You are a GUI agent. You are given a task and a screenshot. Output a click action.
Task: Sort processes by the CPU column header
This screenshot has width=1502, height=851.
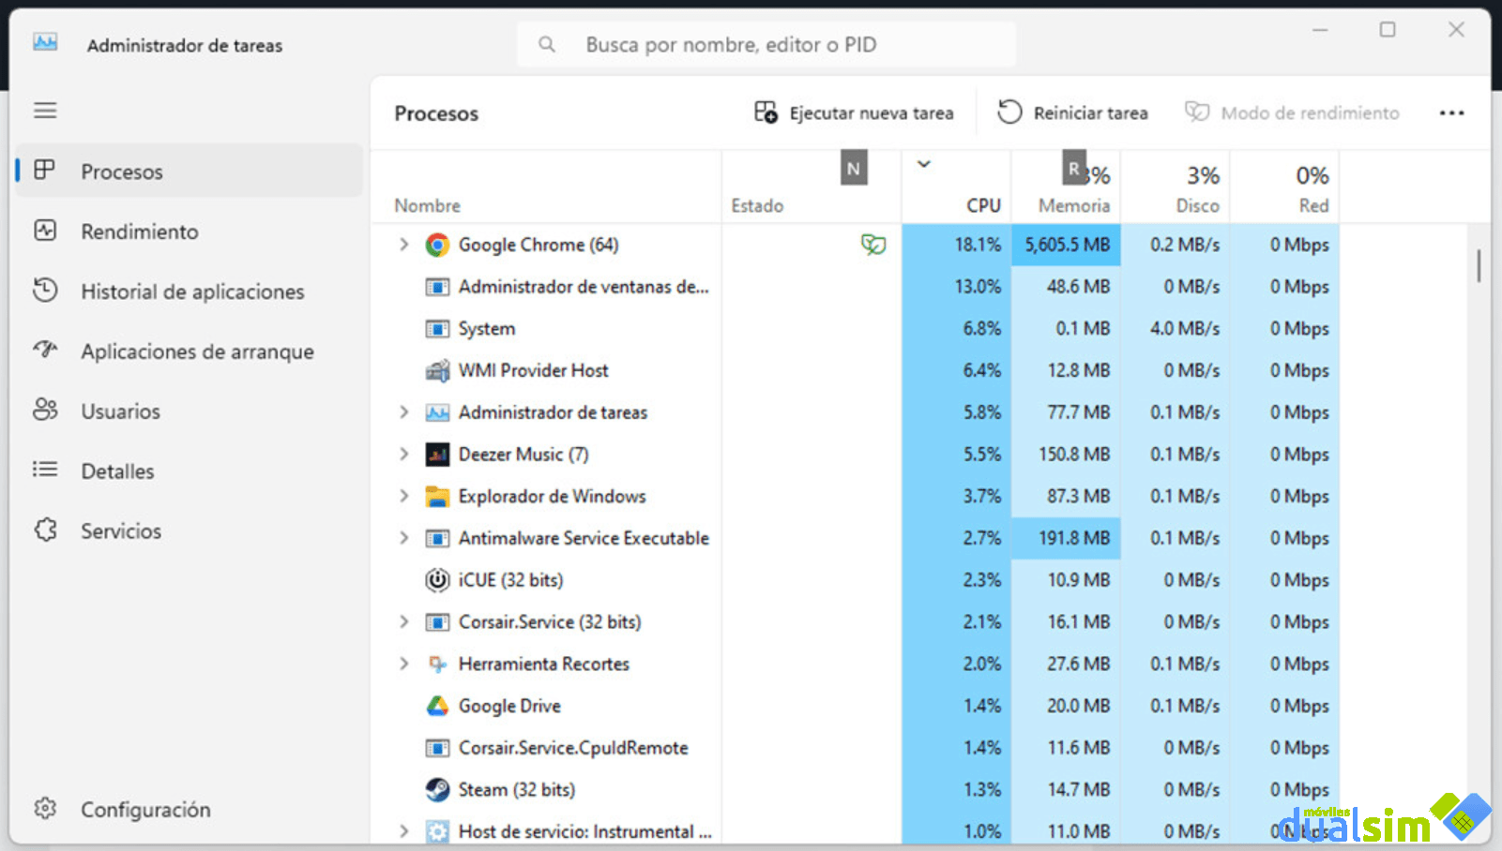pos(957,187)
